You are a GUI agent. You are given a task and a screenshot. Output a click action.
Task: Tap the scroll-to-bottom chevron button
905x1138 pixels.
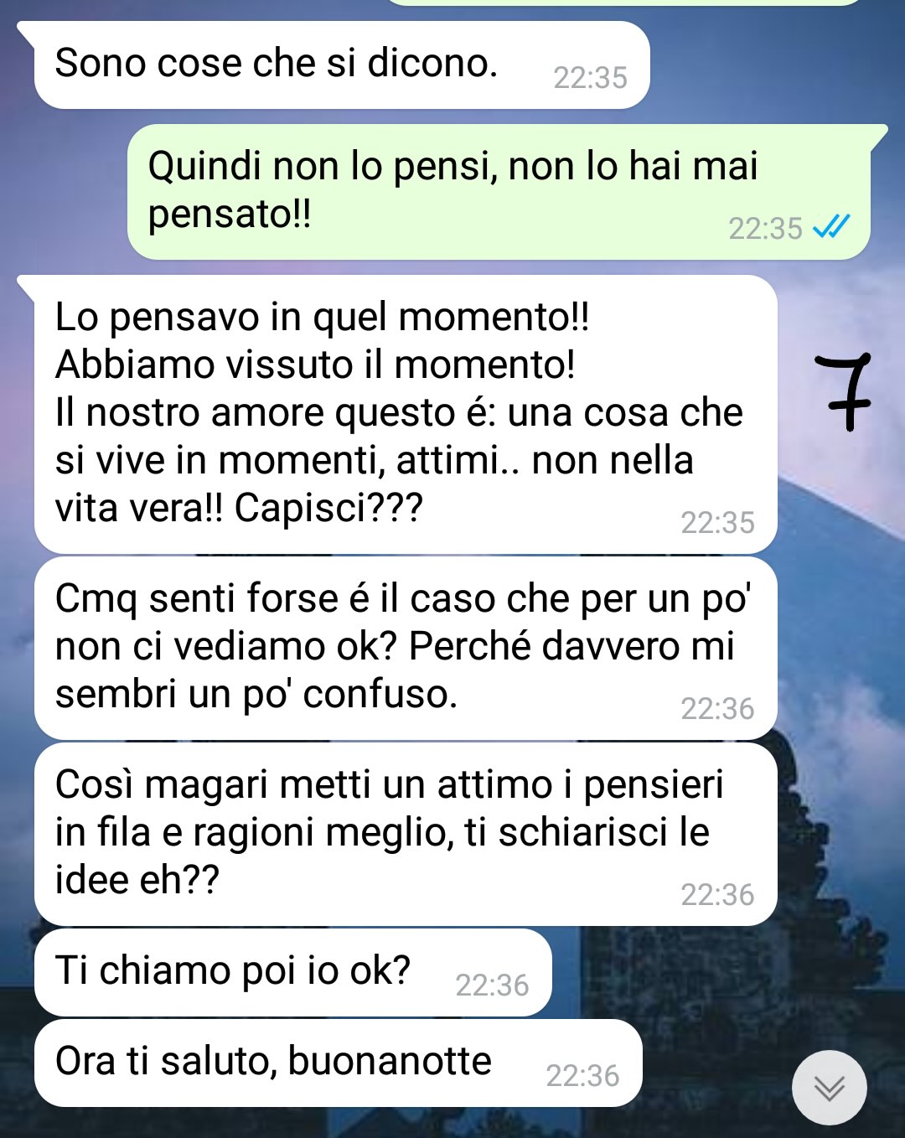click(830, 1088)
